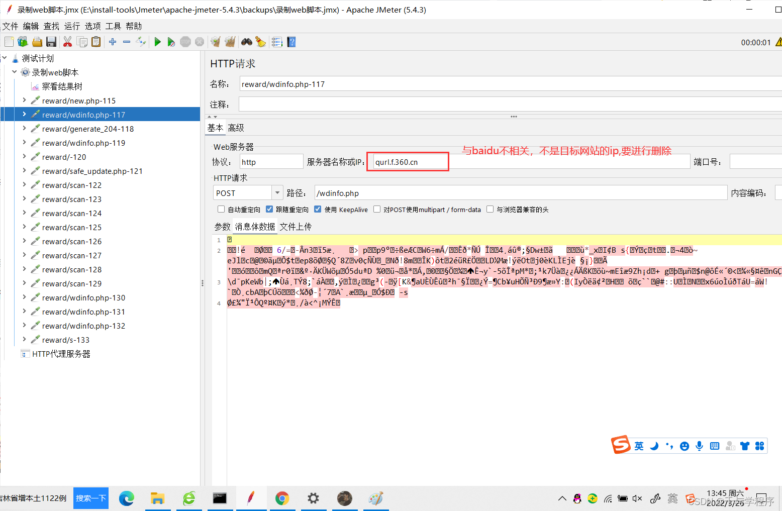Open Help with question mark icon
The height and width of the screenshot is (511, 782).
click(291, 42)
